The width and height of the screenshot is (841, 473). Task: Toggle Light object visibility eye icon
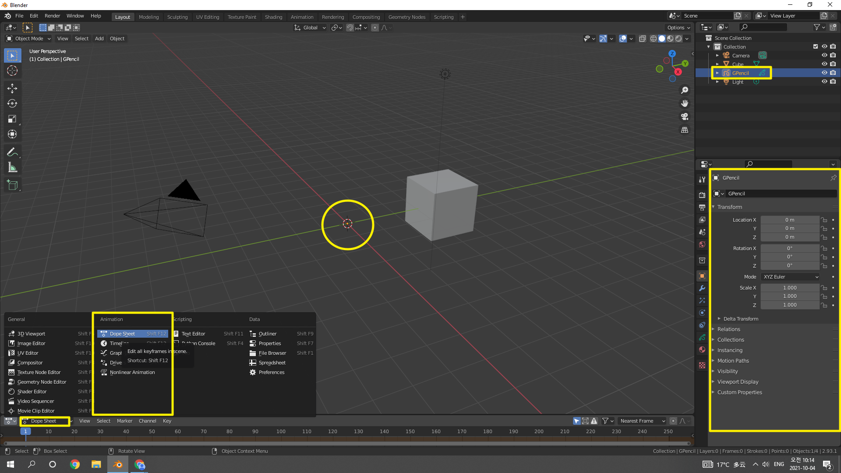[x=824, y=81]
